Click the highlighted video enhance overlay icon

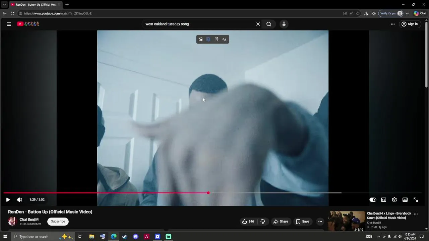coord(208,39)
